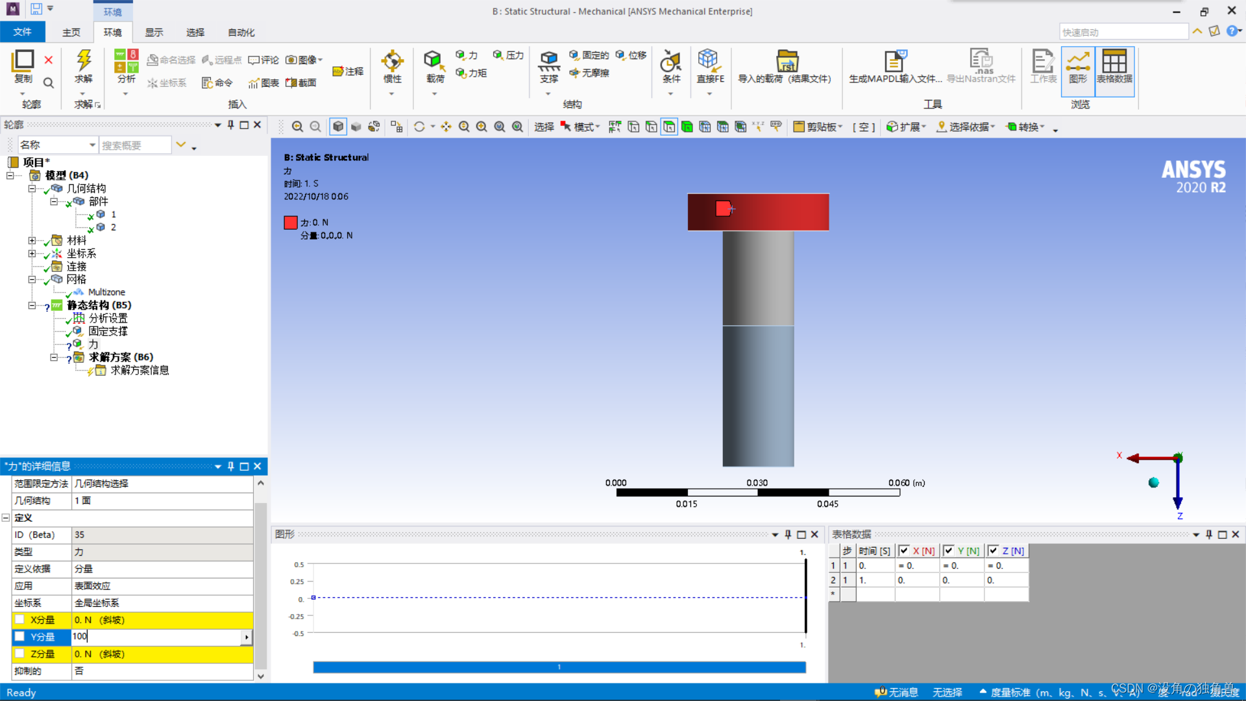This screenshot has width=1246, height=701.
Task: Open the 文件 menu tab
Action: click(22, 32)
